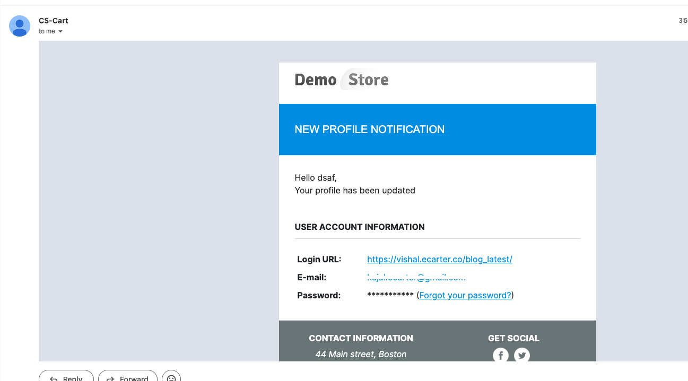Click the User Account Information heading
The width and height of the screenshot is (688, 381).
click(360, 227)
